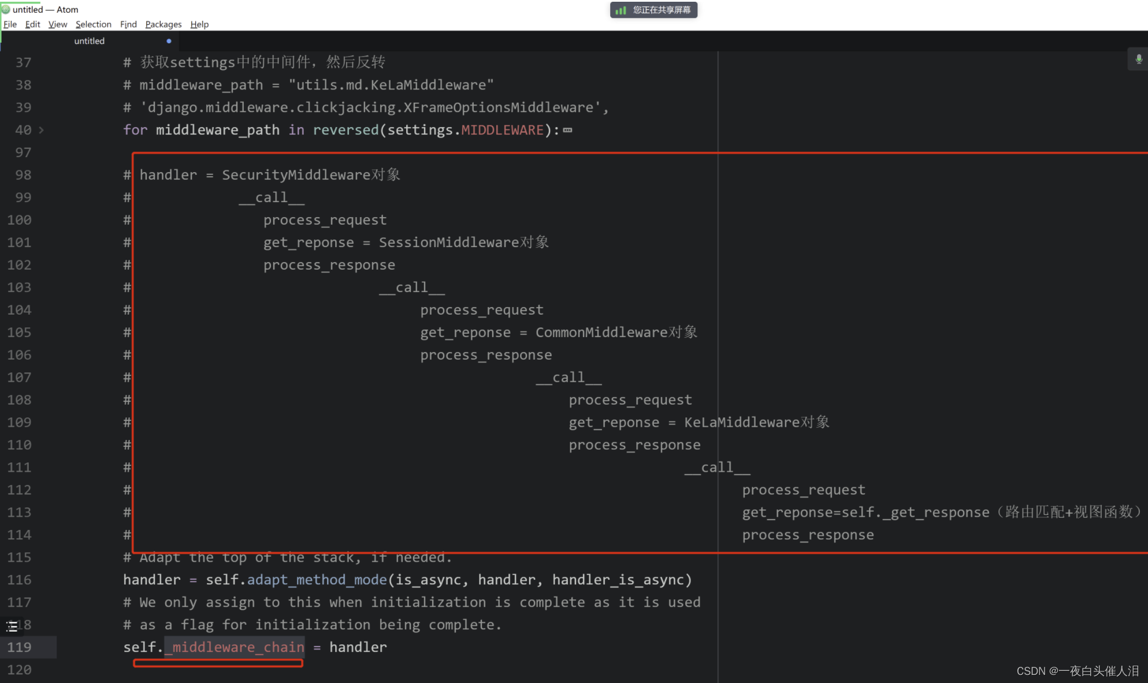
Task: Click KeLaMiddleware text on line 109
Action: (x=742, y=423)
